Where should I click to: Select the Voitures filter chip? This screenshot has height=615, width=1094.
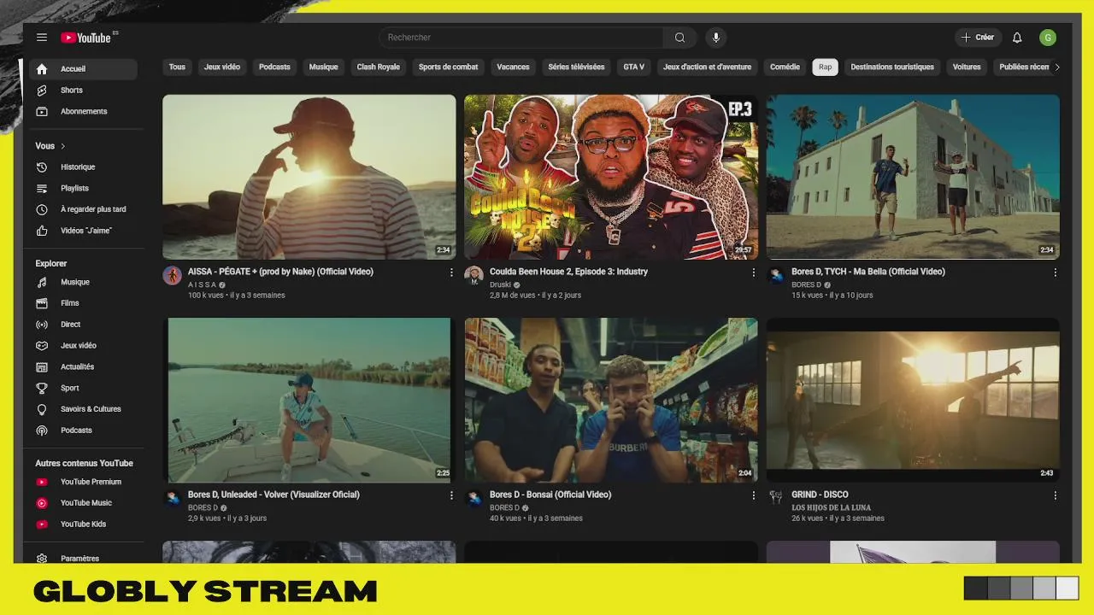967,67
